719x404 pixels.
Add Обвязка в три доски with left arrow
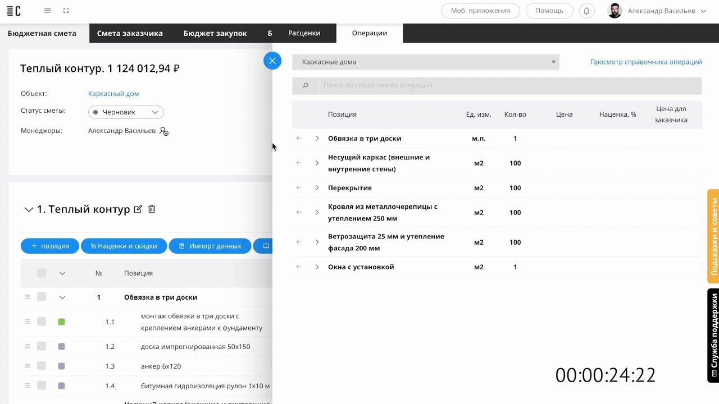pyautogui.click(x=299, y=139)
